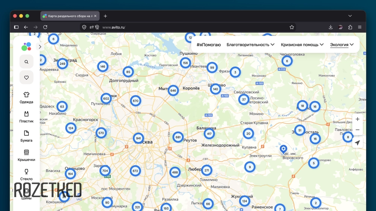376x211 pixels.
Task: Choose the Крышечки caps category
Action: (x=26, y=155)
